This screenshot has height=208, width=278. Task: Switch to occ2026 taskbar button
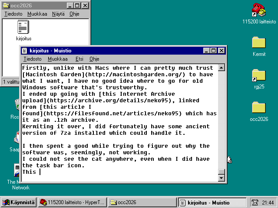142,202
